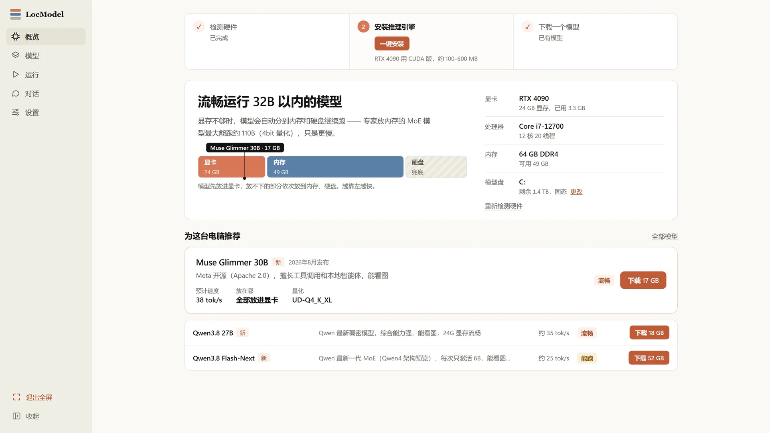The width and height of the screenshot is (770, 433).
Task: Click the 运行 play triangle icon
Action: click(16, 75)
